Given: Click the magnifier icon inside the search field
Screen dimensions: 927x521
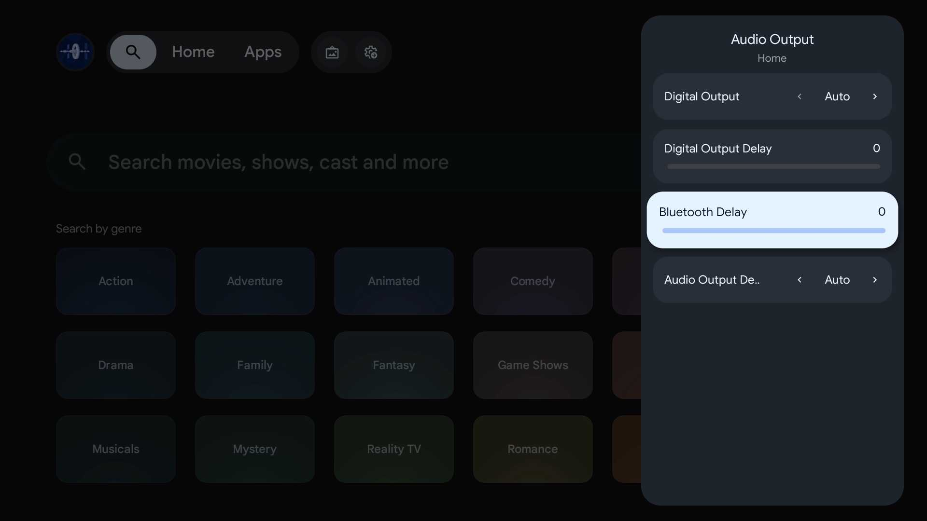Looking at the screenshot, I should 77,162.
